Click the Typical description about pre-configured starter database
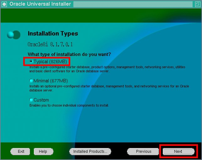The width and height of the screenshot is (202, 160). pos(107,69)
